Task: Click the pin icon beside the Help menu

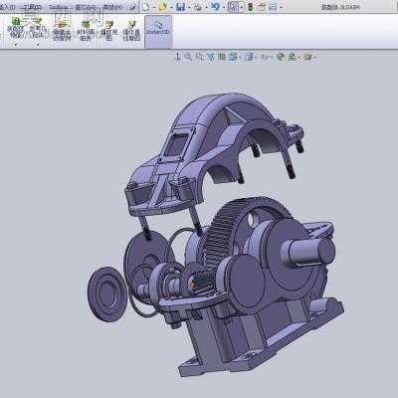Action: [132, 7]
